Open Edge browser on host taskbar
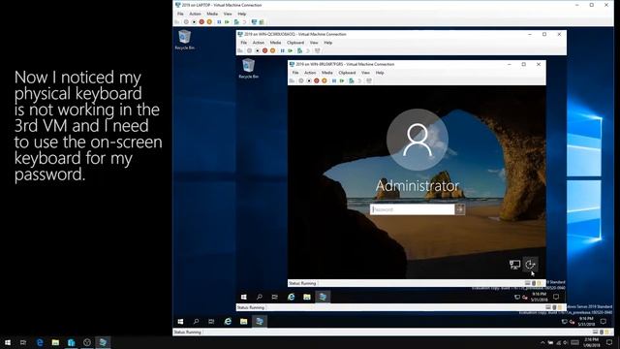The image size is (620, 349). [x=40, y=342]
